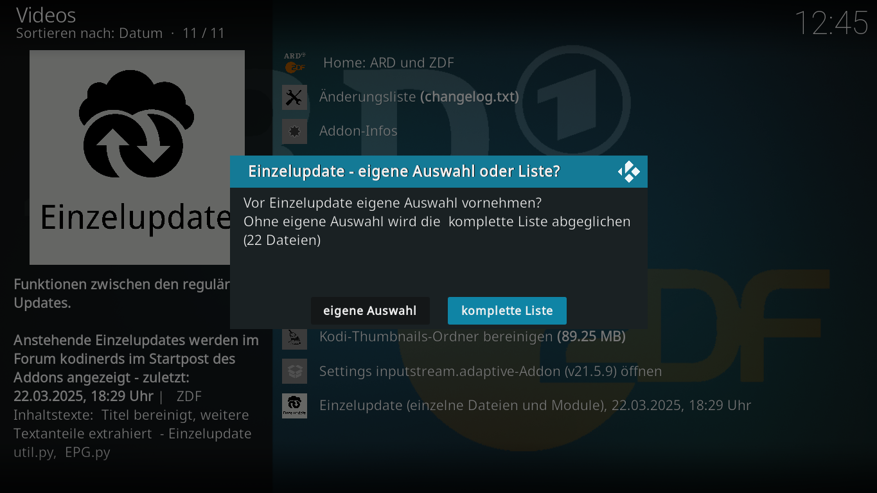877x493 pixels.
Task: Click the Kodi logo in dialog header
Action: coord(629,172)
